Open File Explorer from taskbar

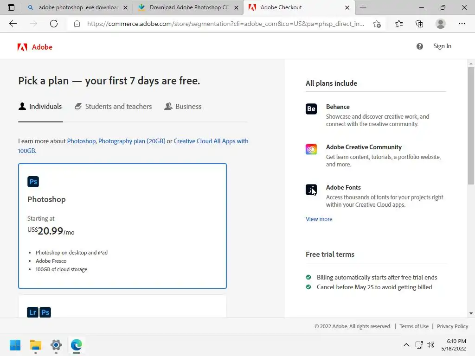[x=35, y=345]
